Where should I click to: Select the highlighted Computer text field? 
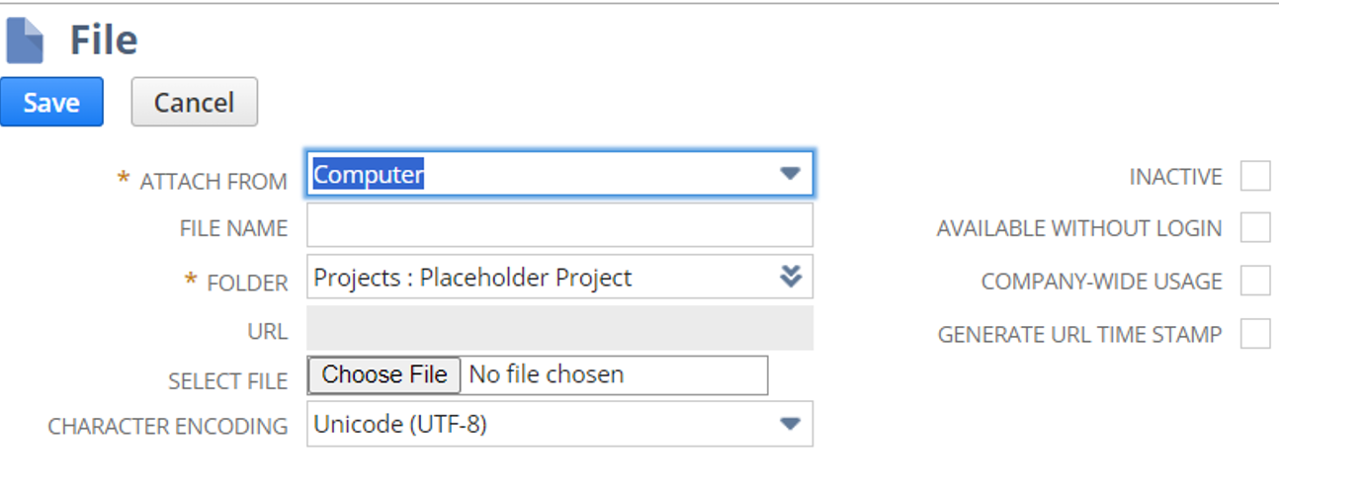coord(369,174)
